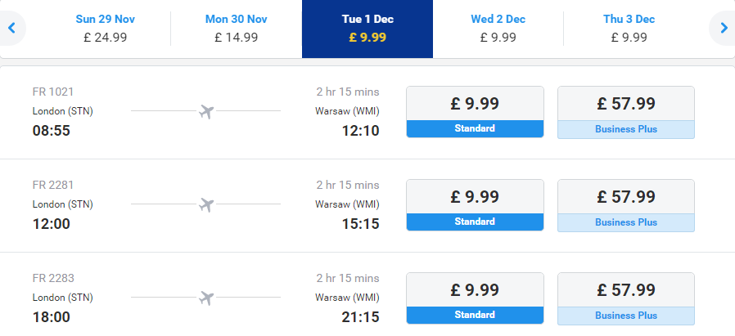
Task: Switch to the Thu 3 Dec date
Action: 629,28
